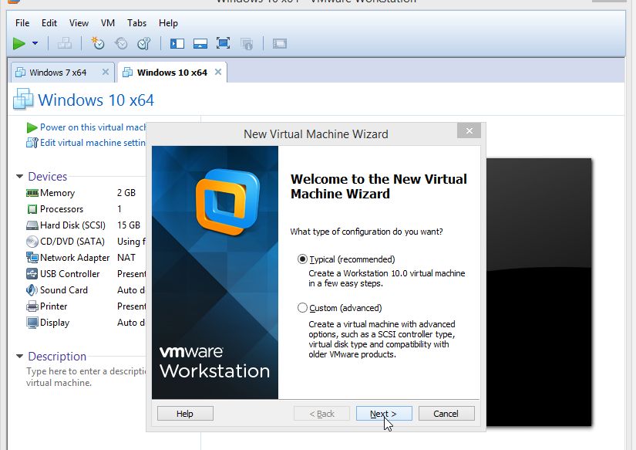Image resolution: width=636 pixels, height=450 pixels.
Task: Close the Windows 7 x64 tab
Action: click(x=106, y=72)
